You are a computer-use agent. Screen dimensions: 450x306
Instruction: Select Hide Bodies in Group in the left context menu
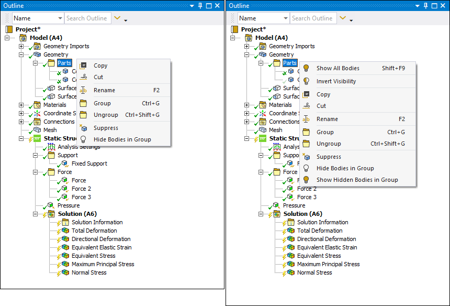tap(122, 139)
